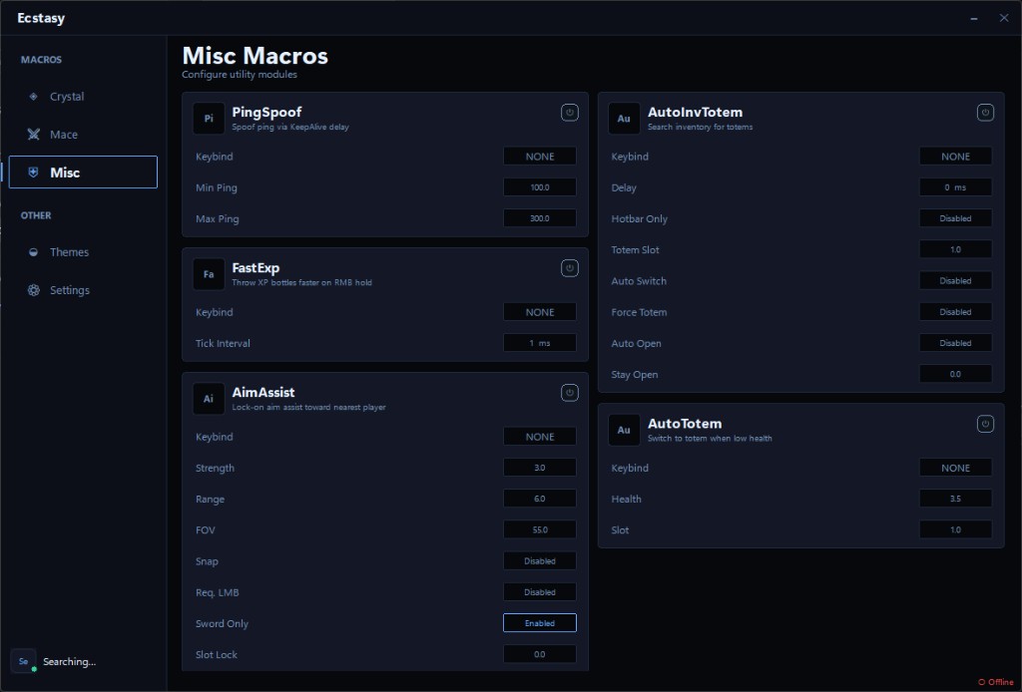Click the AutoTotem power icon
The image size is (1022, 692).
point(985,424)
